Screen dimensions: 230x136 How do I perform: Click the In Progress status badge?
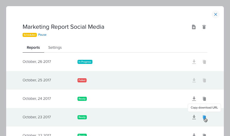(85, 62)
